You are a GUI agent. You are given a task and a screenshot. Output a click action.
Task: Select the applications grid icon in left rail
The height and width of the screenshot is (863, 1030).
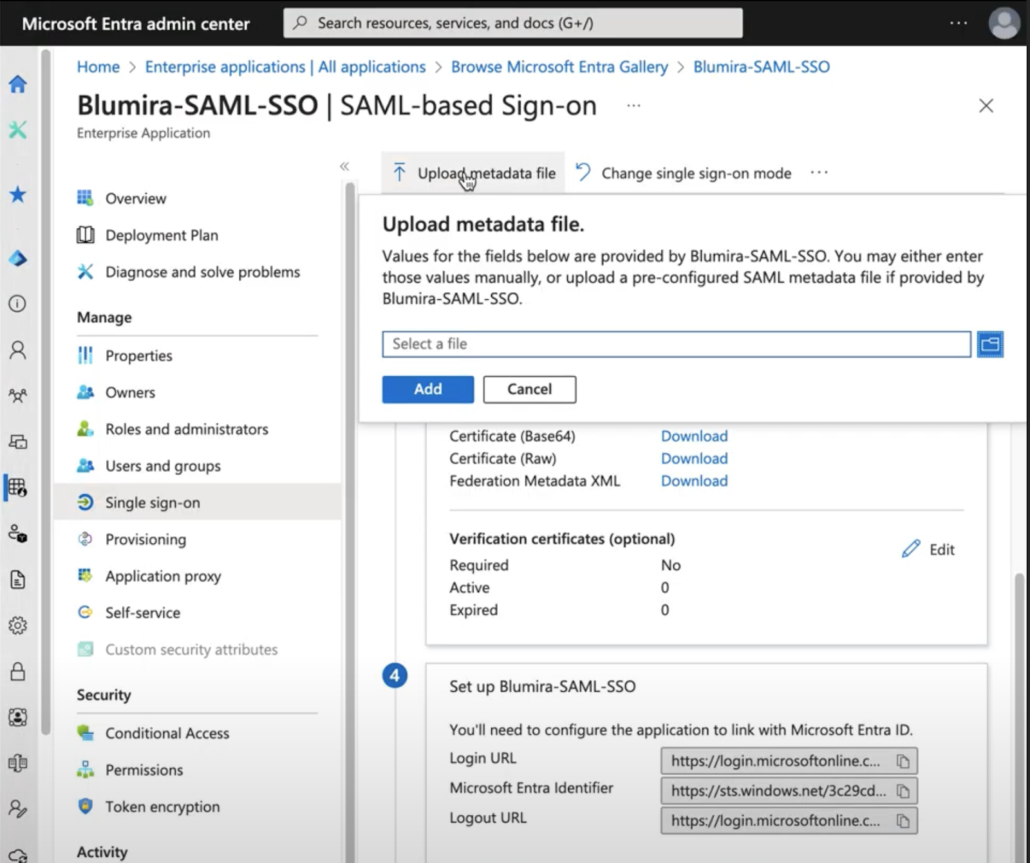pos(17,488)
